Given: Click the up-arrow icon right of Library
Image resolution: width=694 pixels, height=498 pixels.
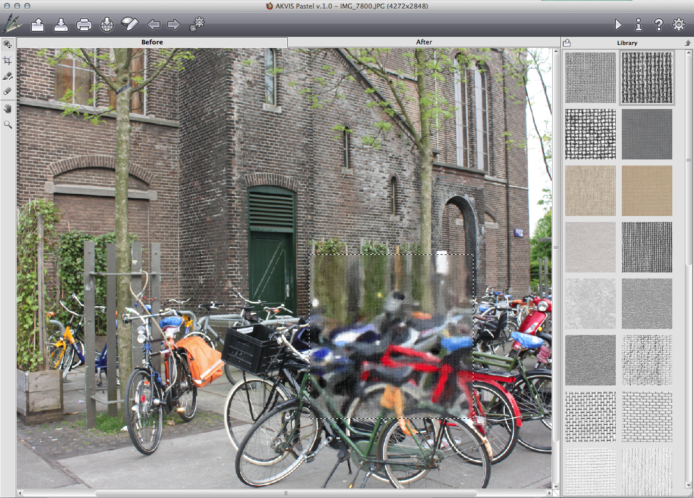Looking at the screenshot, I should (688, 43).
